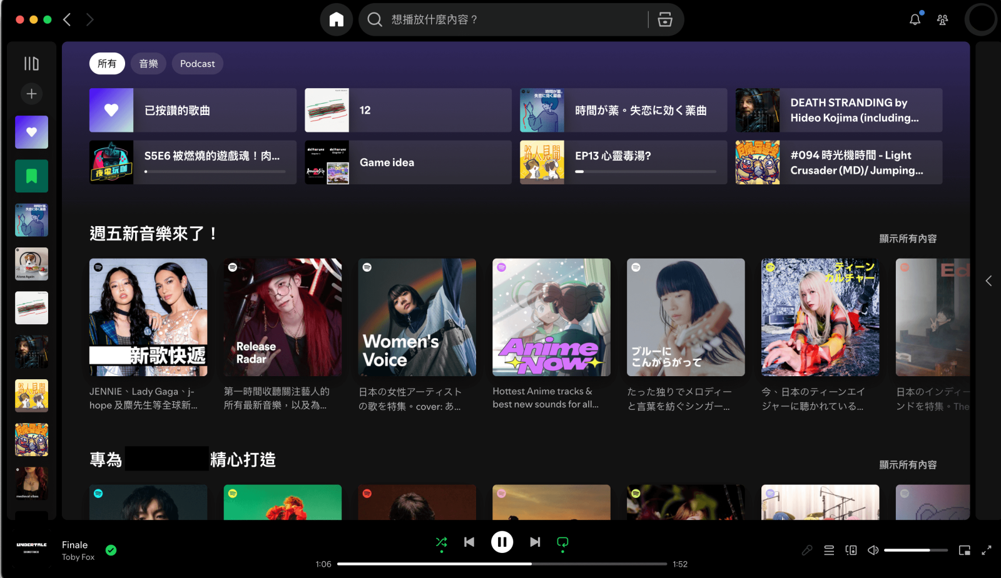Show all for 精心打造 section
The height and width of the screenshot is (578, 1001).
click(x=908, y=465)
